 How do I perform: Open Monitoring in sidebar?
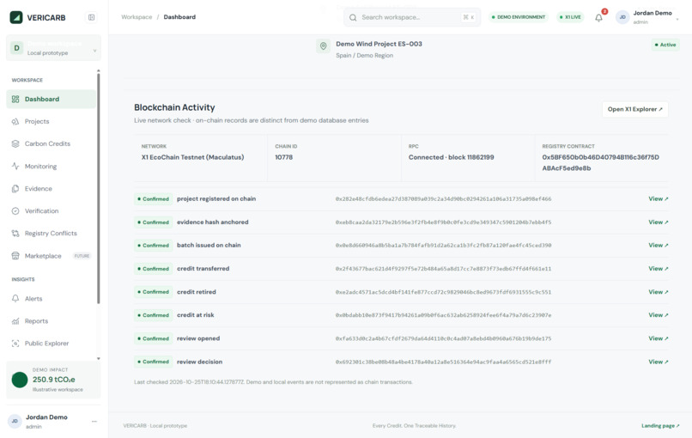52,166
